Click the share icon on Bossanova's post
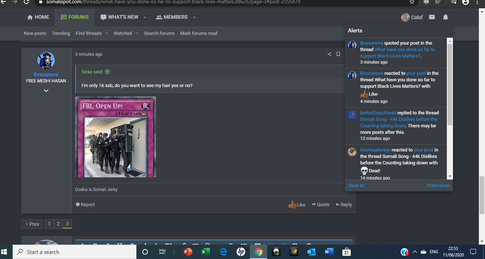This screenshot has width=485, height=259. click(x=329, y=54)
